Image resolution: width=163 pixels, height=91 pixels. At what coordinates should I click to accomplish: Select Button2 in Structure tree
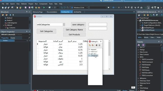(10, 18)
